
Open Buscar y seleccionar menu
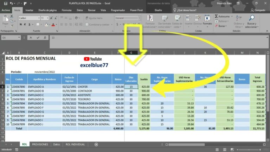click(x=252, y=21)
